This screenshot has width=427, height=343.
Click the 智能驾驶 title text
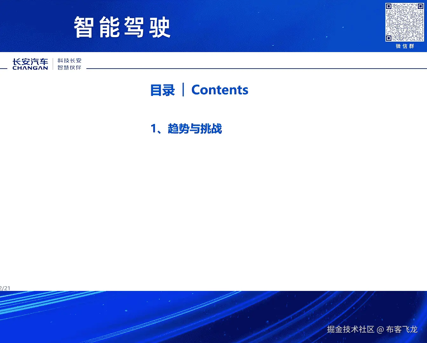tap(122, 28)
